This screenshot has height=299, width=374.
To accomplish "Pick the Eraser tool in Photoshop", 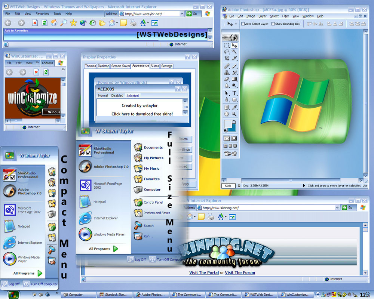I will [x=227, y=79].
